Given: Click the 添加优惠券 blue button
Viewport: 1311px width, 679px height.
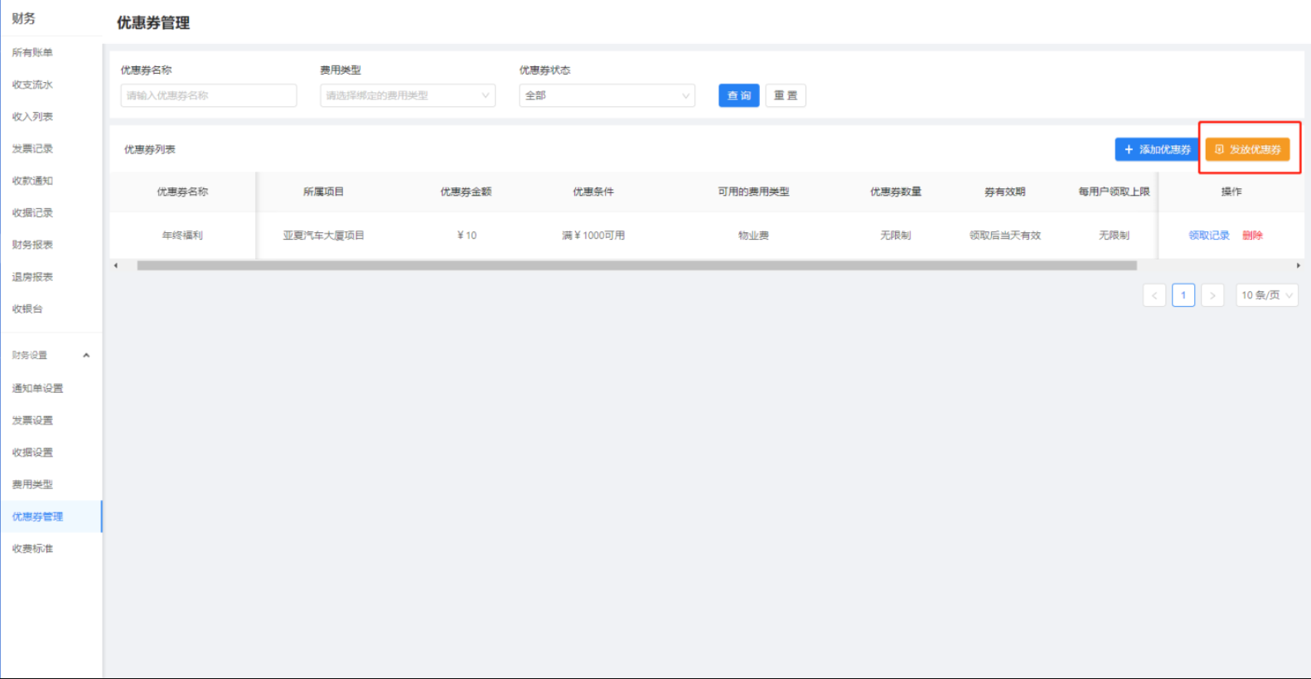Looking at the screenshot, I should (x=1156, y=149).
